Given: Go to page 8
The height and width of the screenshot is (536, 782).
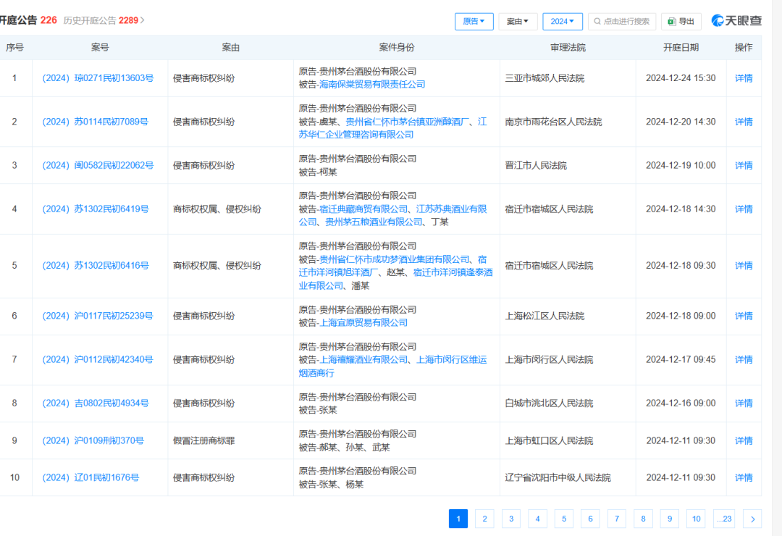Looking at the screenshot, I should (644, 519).
